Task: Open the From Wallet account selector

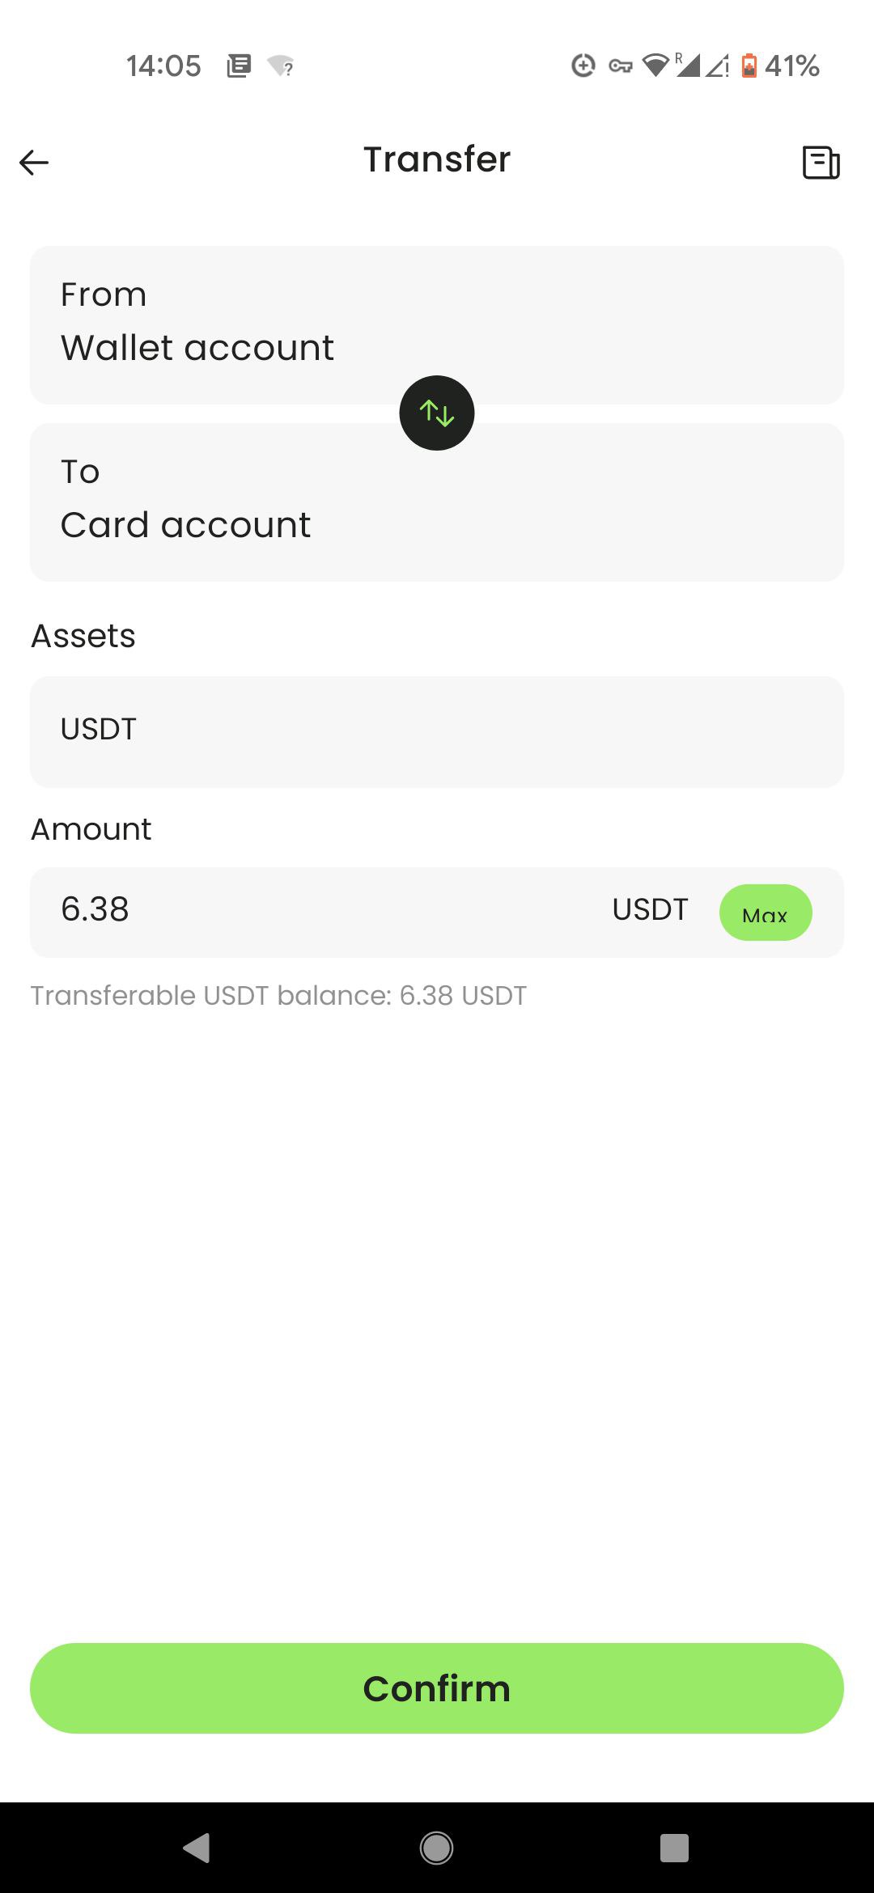Action: [437, 325]
